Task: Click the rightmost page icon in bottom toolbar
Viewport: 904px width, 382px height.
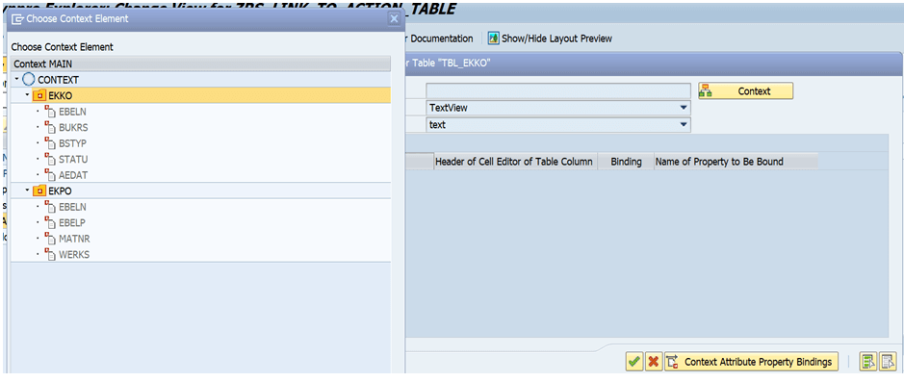Action: click(x=888, y=362)
